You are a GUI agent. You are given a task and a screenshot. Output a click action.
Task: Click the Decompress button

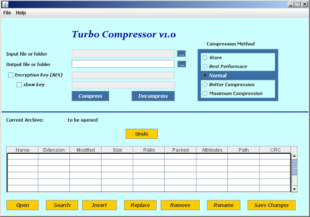(x=153, y=96)
